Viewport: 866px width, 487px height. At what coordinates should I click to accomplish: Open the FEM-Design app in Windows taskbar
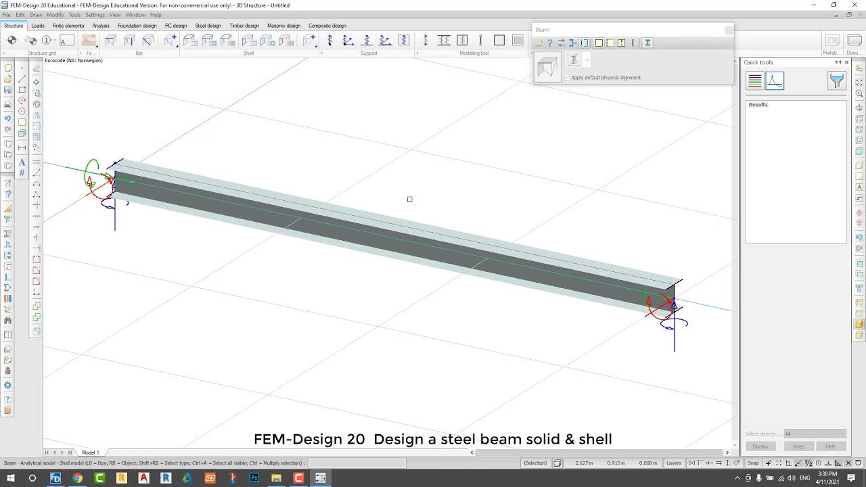[55, 478]
